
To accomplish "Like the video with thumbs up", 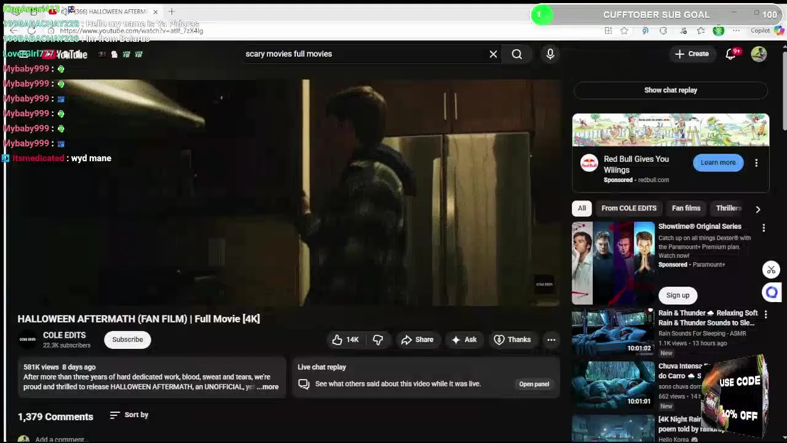I will tap(346, 340).
